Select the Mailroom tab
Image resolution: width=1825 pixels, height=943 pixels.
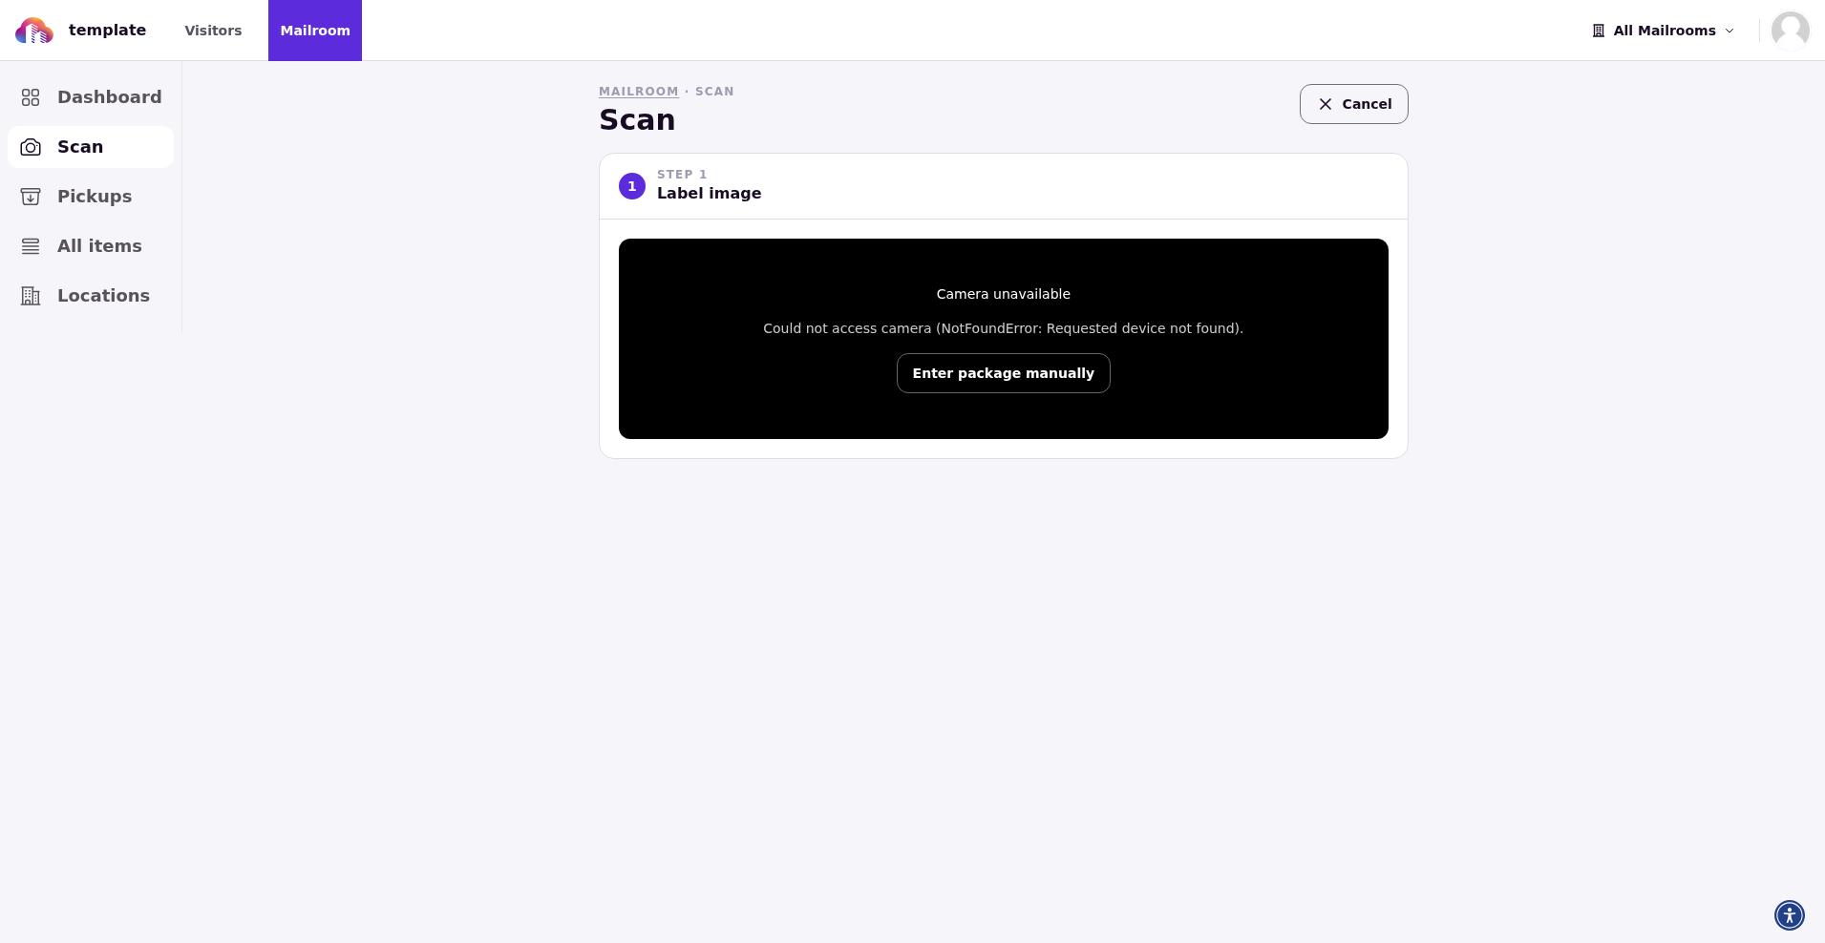click(x=315, y=31)
